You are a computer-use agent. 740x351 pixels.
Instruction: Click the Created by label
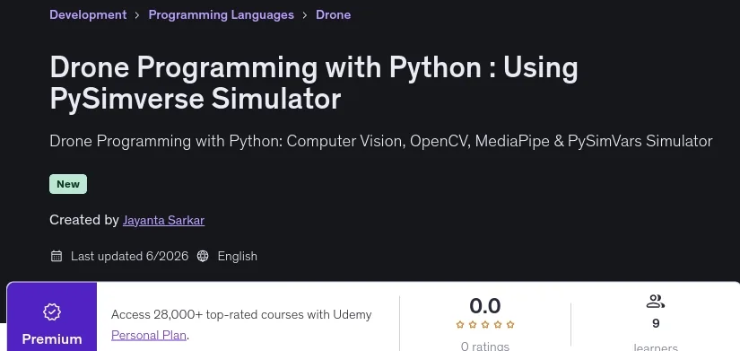pos(84,220)
